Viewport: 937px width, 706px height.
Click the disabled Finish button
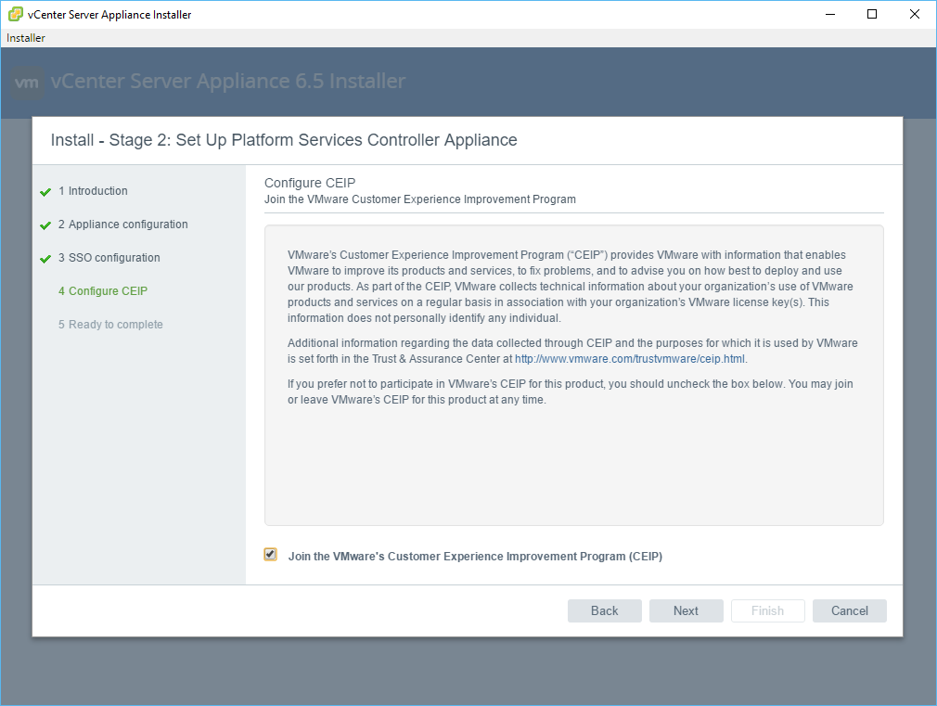point(767,610)
